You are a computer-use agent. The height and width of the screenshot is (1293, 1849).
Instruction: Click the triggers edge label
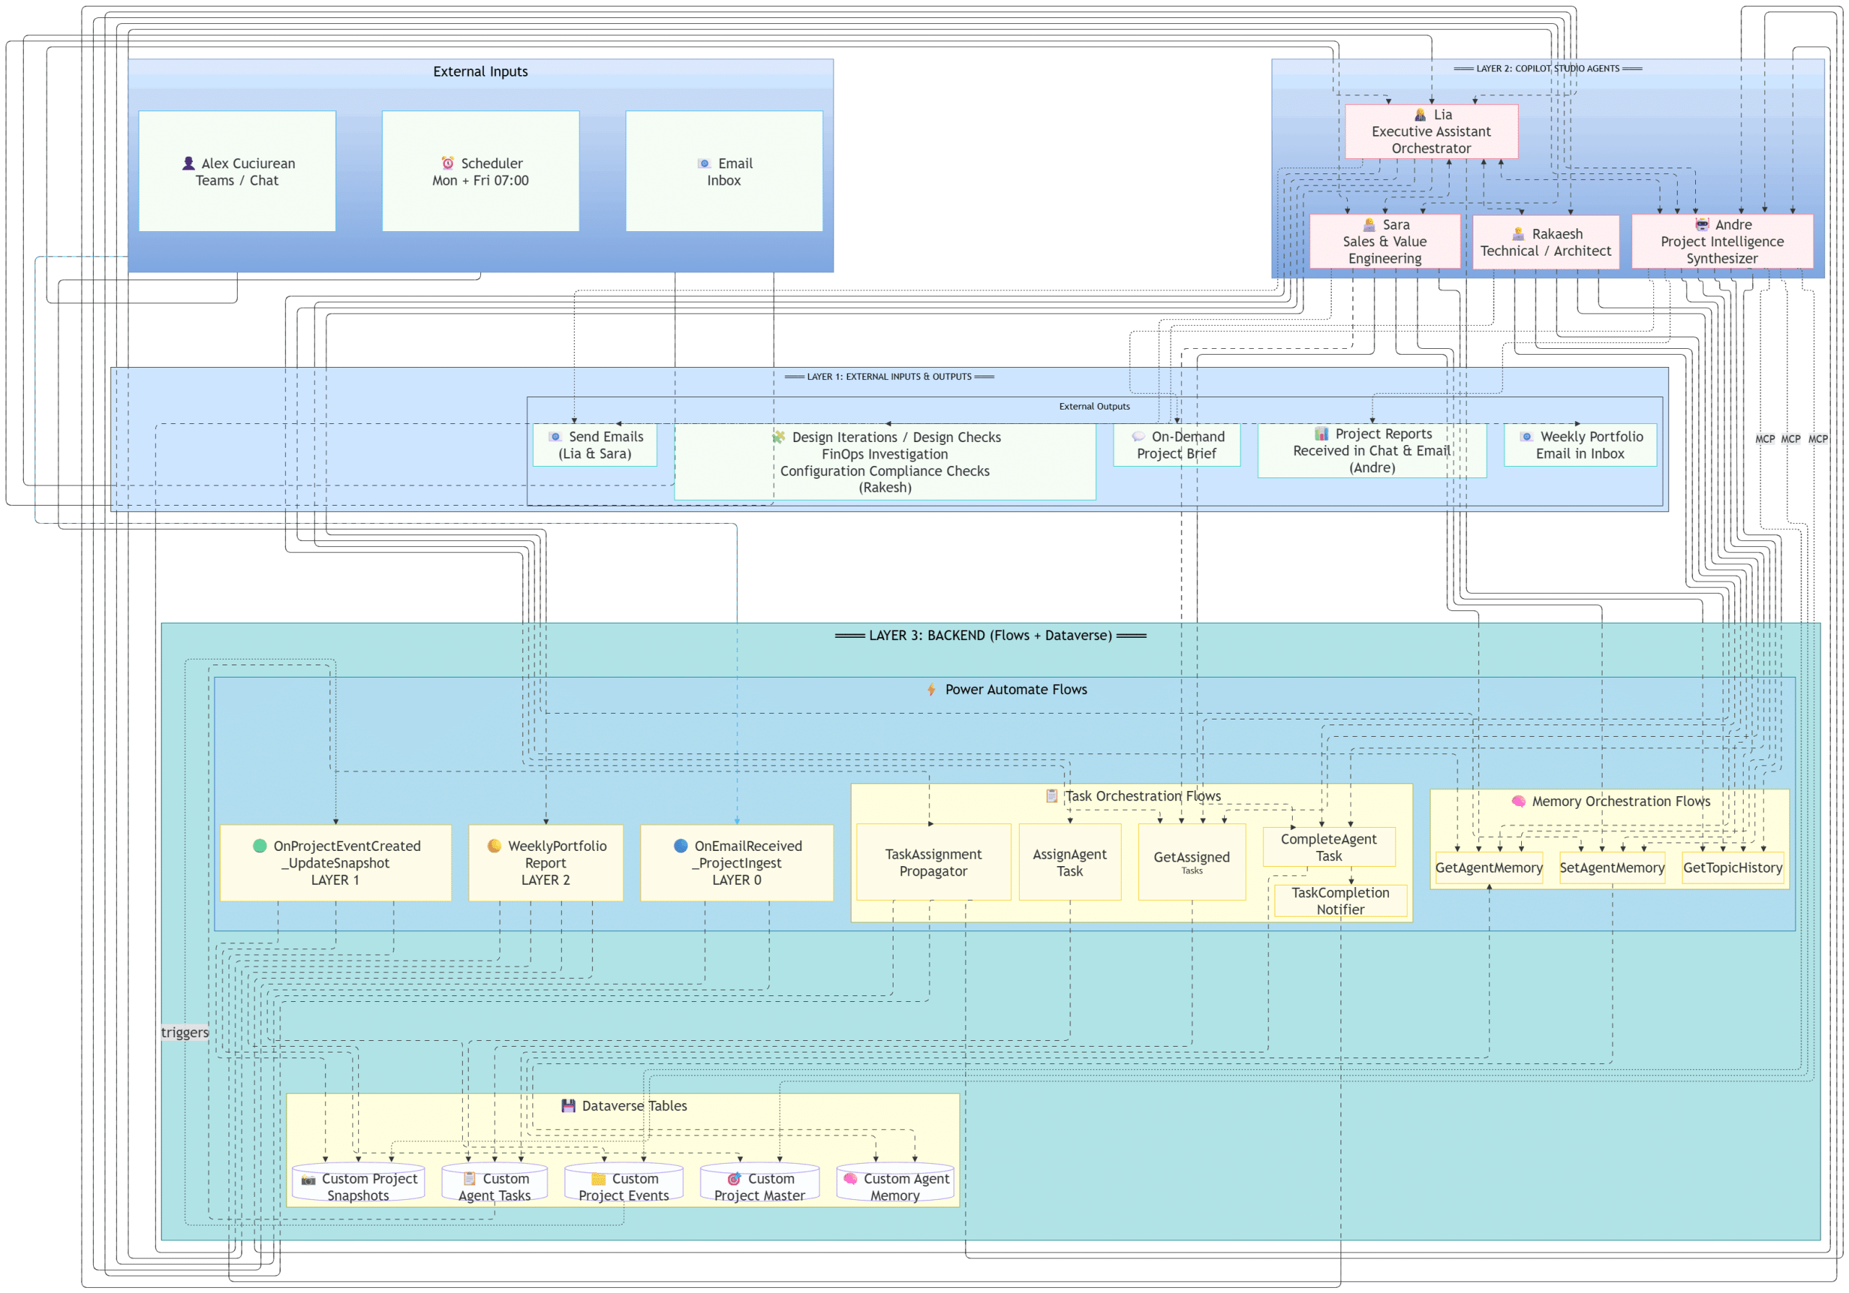point(184,1033)
